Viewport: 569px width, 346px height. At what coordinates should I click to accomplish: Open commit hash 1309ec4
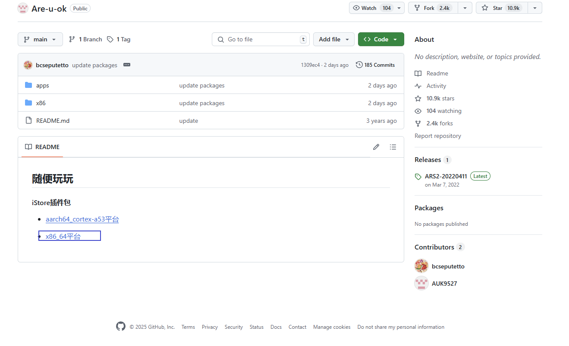(x=311, y=65)
